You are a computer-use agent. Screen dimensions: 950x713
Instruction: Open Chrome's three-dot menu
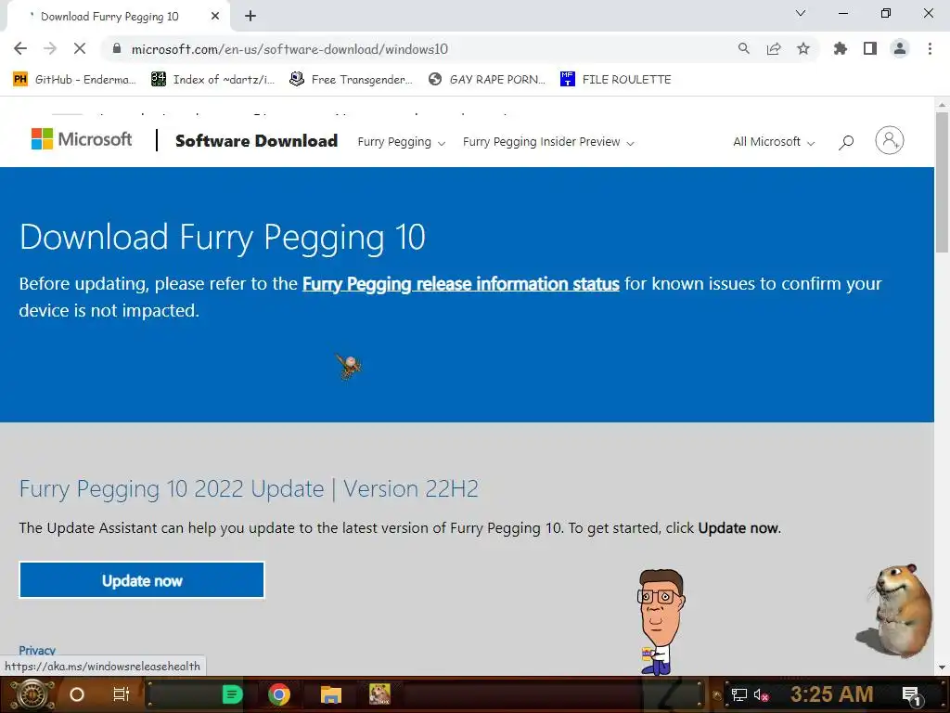pos(930,48)
